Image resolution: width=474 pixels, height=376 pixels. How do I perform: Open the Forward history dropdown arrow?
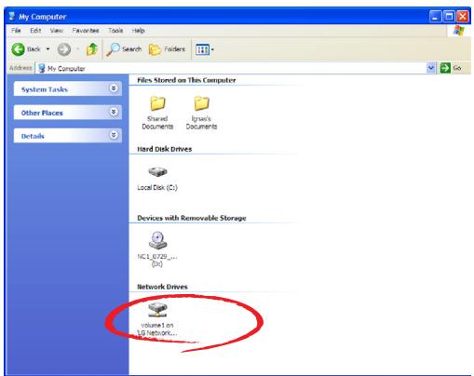coord(77,49)
